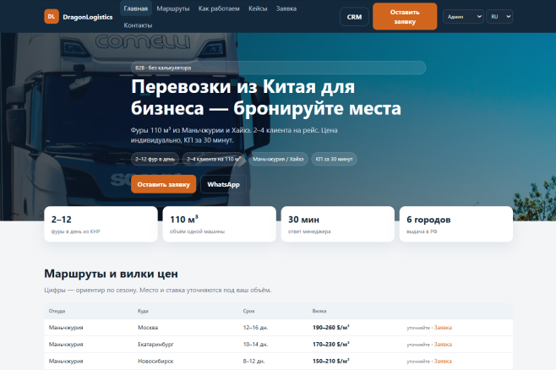
Task: Go to Маршруты in navigation
Action: [173, 8]
